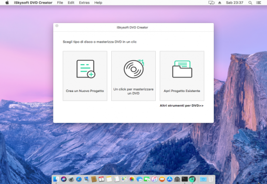Viewport: 267px width, 184px height.
Task: Close the iSkysoft DVD Creator window
Action: tap(57, 26)
